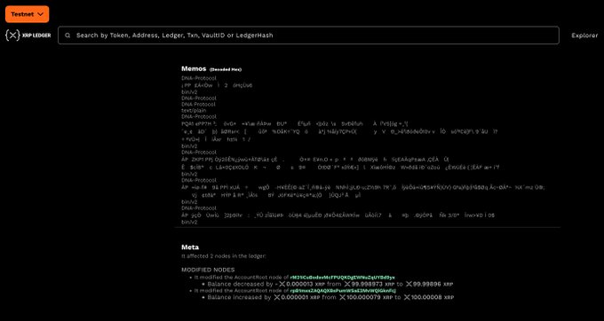Focus the Token, Address, Ledger search field

coord(308,35)
